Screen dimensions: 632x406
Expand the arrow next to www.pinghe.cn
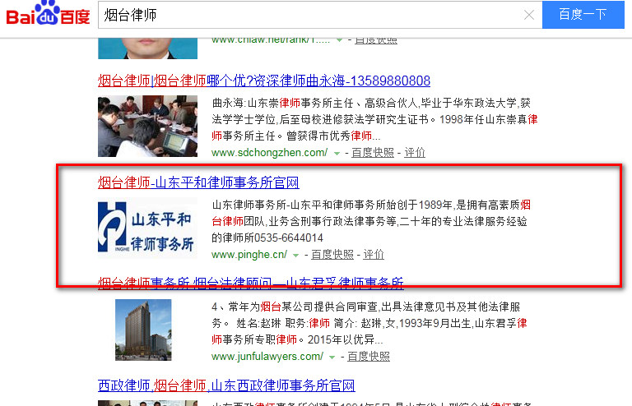(295, 255)
